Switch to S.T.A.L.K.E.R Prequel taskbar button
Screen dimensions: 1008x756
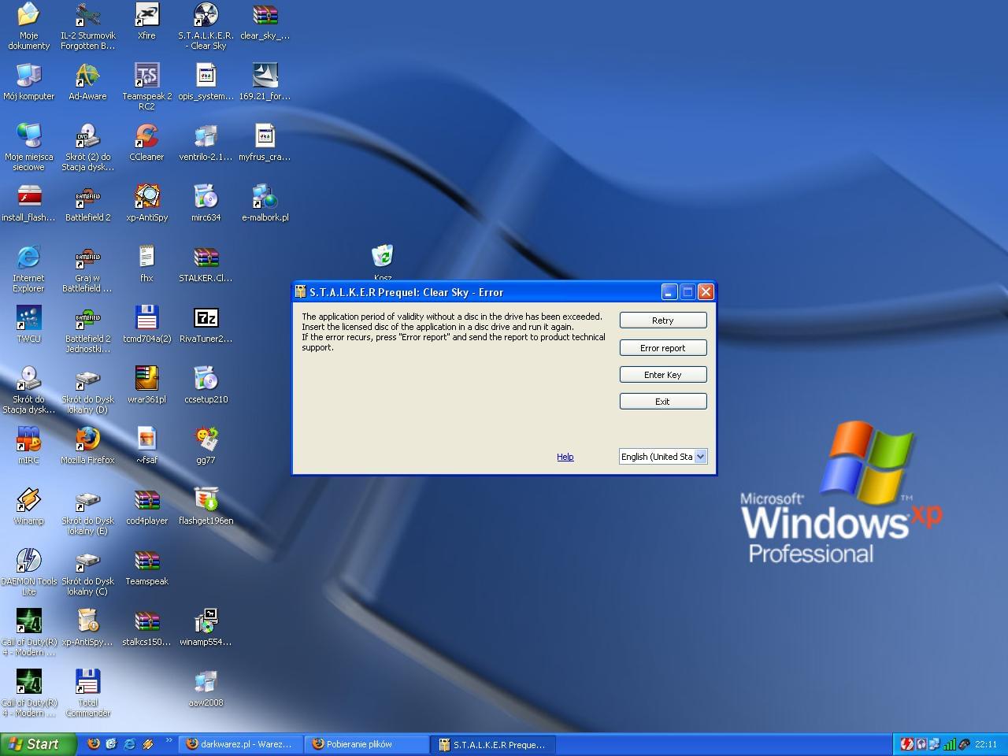coord(493,744)
